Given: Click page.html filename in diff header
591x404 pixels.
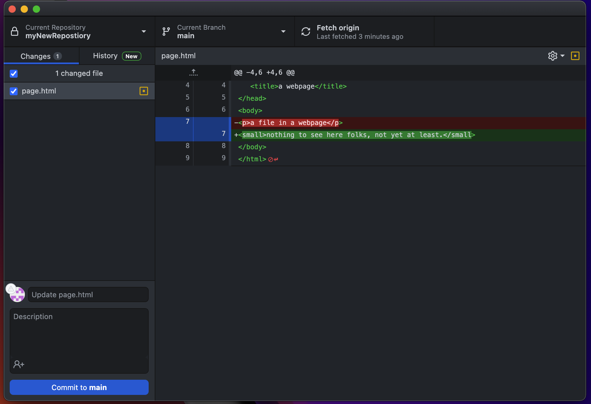Looking at the screenshot, I should click(x=178, y=56).
